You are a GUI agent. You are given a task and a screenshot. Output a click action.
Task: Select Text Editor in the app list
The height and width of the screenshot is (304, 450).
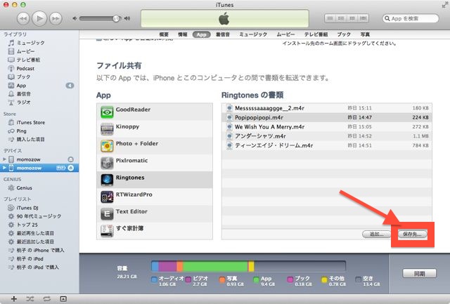155,213
